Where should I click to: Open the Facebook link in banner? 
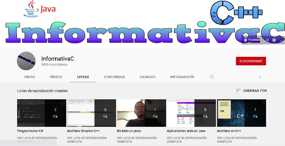pos(252,40)
